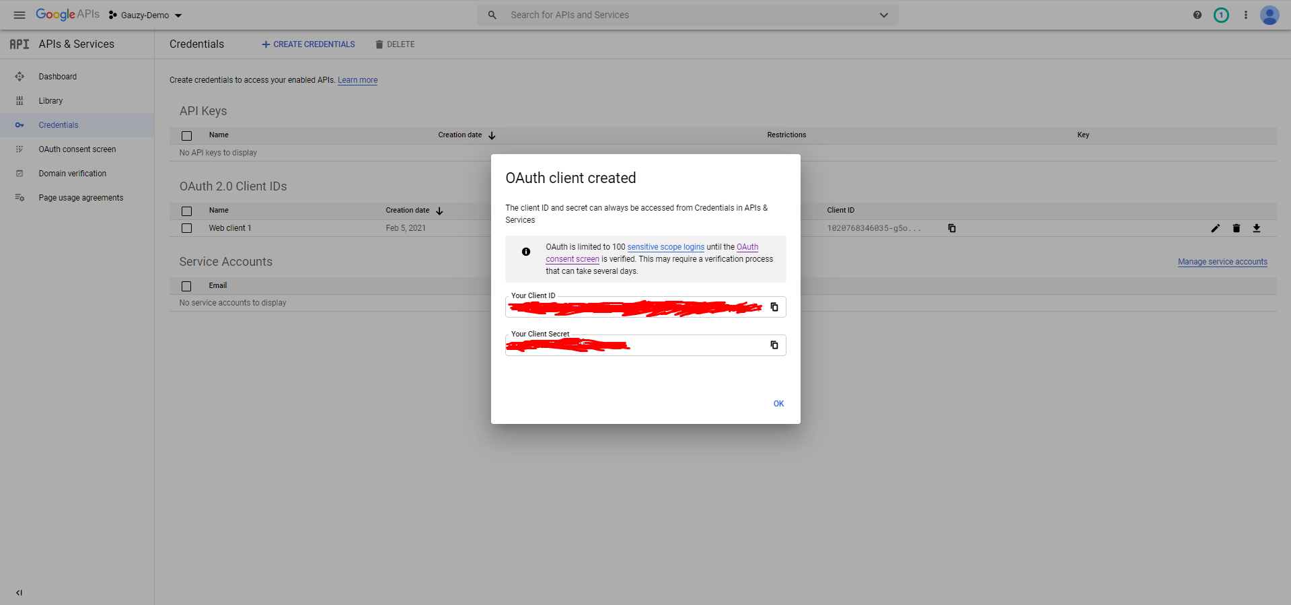Screen dimensions: 1291x605
Task: Click the Credentials key icon
Action: point(20,125)
